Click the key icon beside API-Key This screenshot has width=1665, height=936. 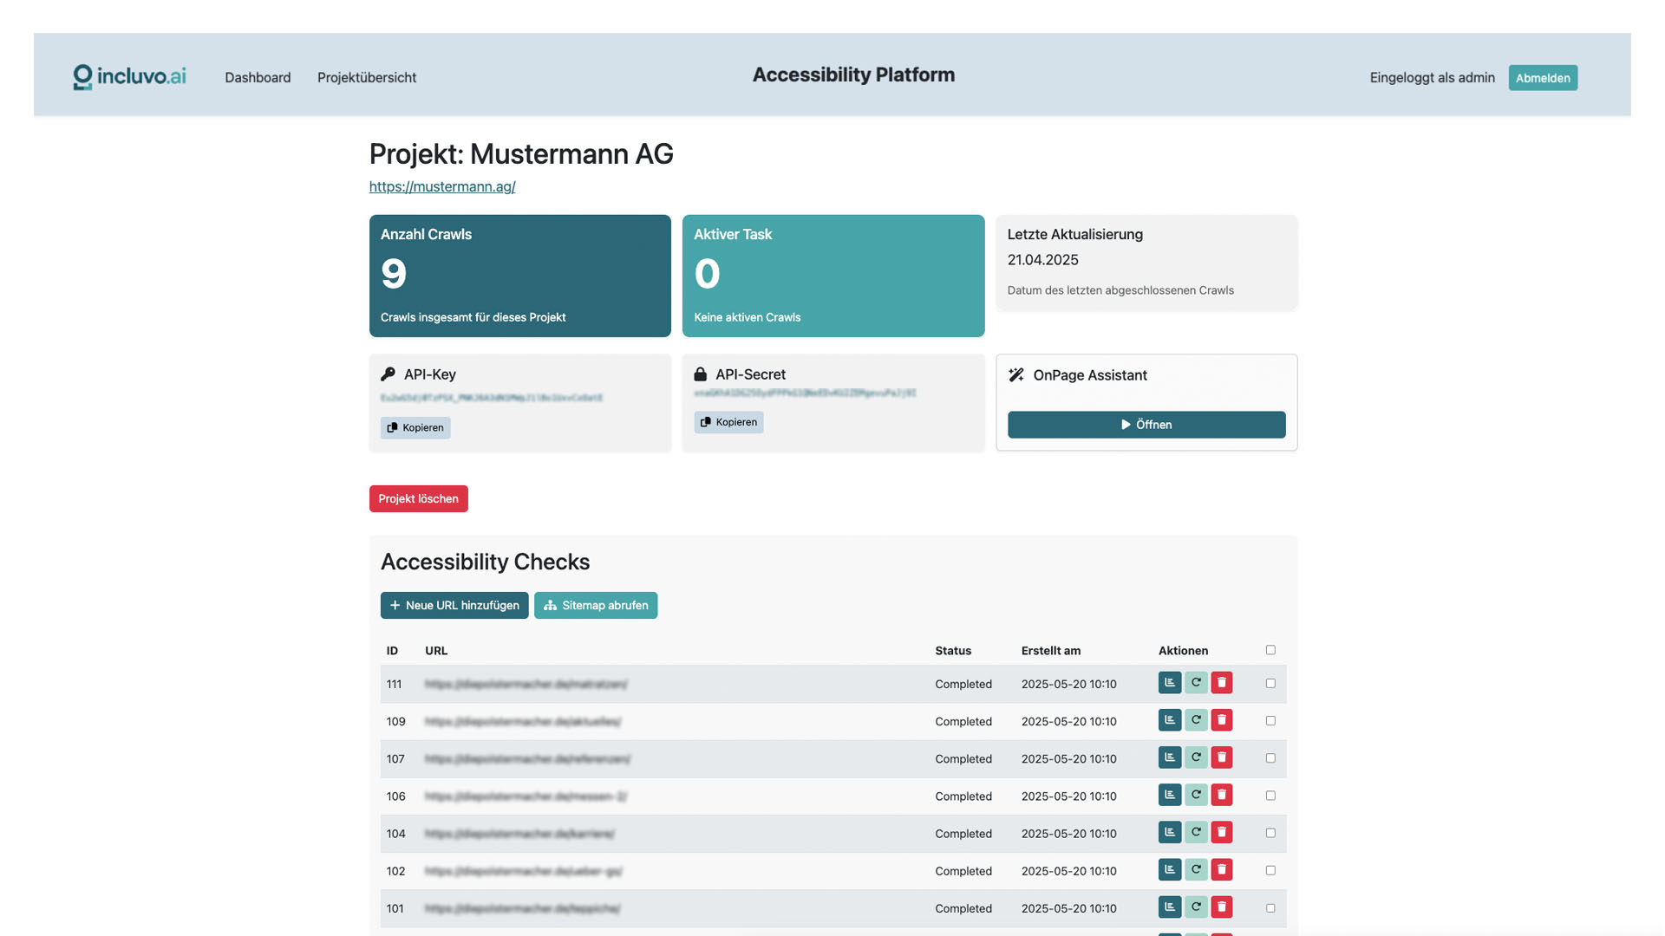(x=388, y=374)
